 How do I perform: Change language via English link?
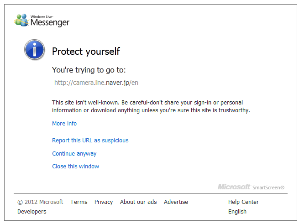(x=237, y=212)
